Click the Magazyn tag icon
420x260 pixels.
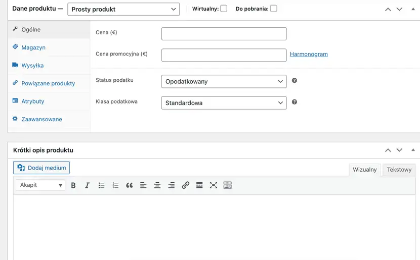(15, 47)
